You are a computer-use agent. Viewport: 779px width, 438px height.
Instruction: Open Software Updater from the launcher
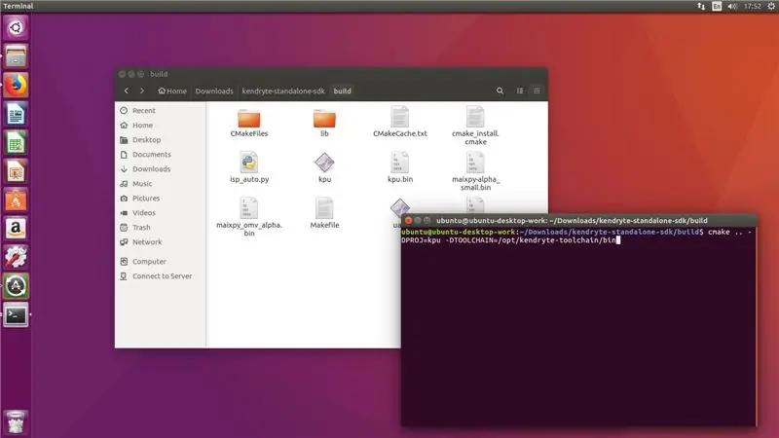pyautogui.click(x=16, y=286)
